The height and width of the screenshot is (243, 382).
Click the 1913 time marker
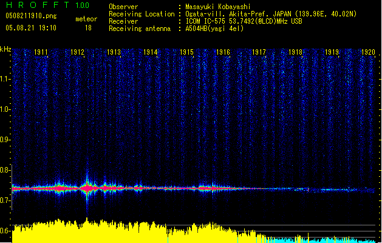114,52
